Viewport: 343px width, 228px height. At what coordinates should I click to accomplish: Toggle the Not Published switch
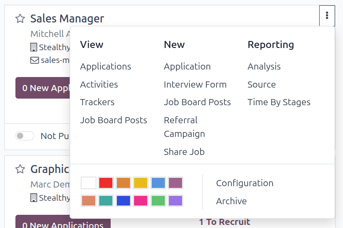point(25,136)
